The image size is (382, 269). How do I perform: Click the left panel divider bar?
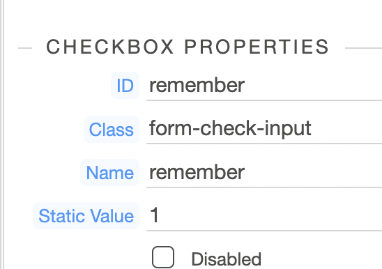point(2,134)
